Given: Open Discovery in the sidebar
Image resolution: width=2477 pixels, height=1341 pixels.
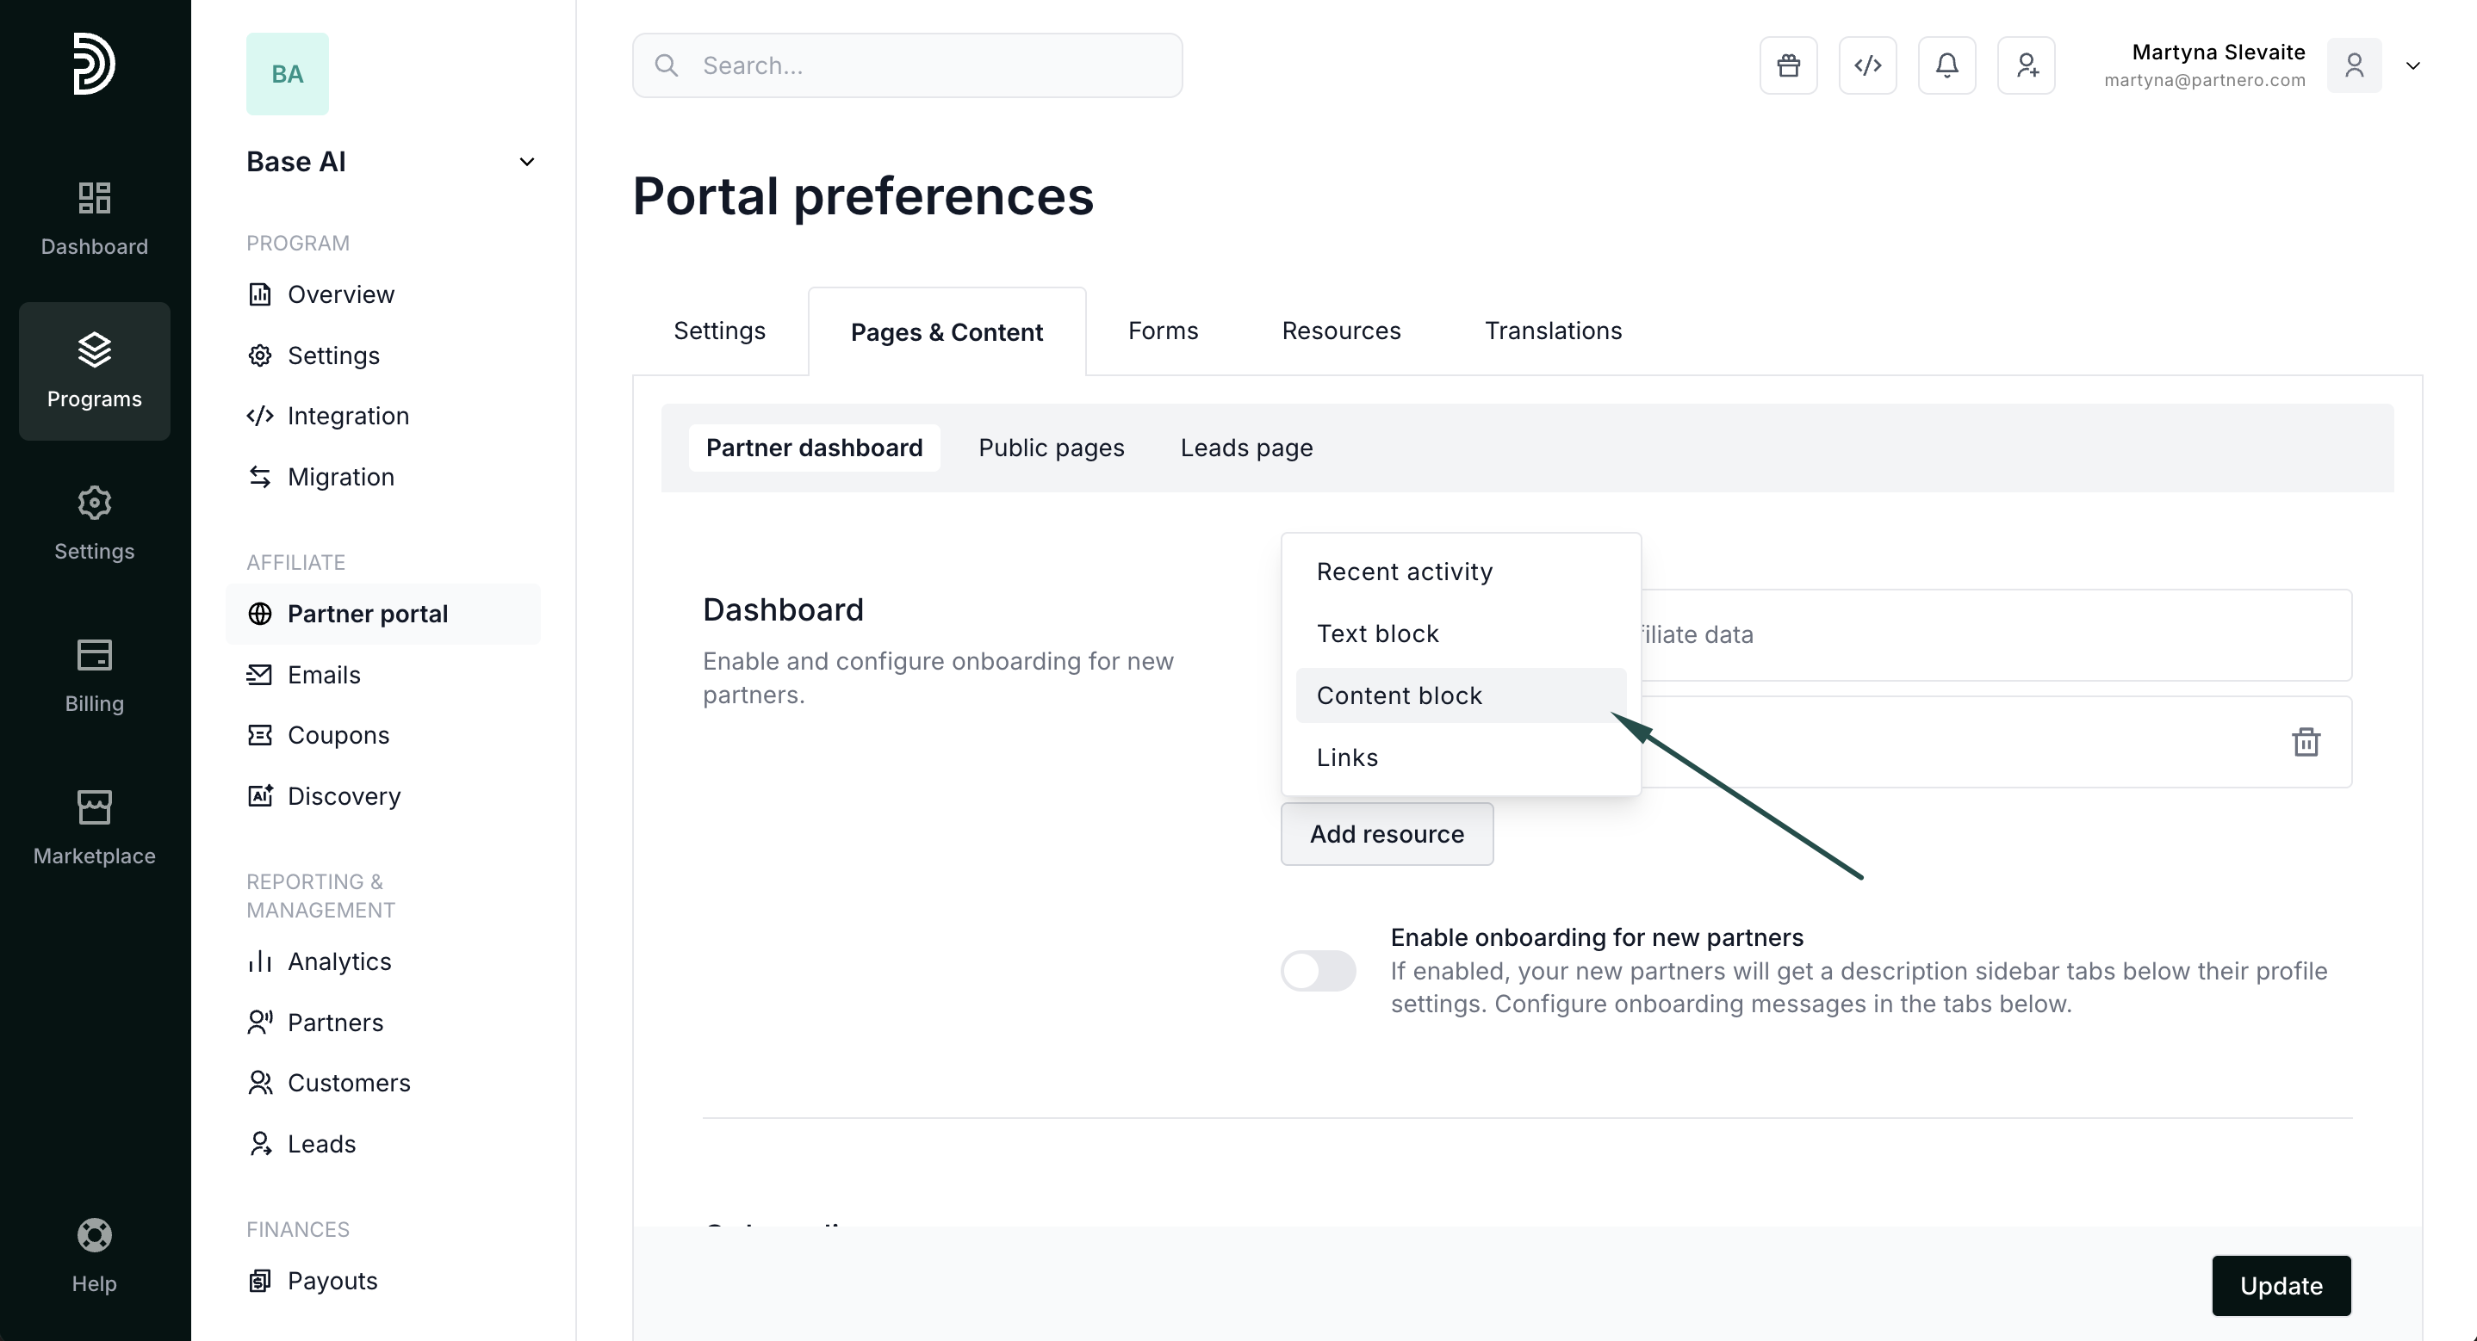Looking at the screenshot, I should (344, 796).
